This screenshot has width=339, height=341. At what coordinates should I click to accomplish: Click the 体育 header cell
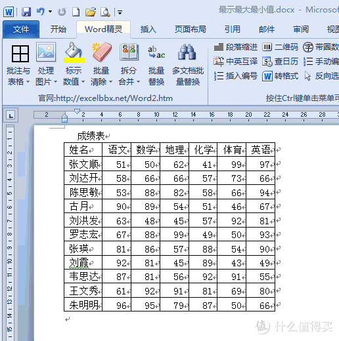click(x=232, y=150)
